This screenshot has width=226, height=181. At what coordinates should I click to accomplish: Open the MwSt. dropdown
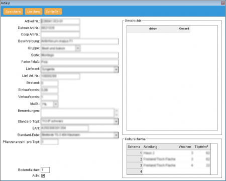pyautogui.click(x=56, y=104)
